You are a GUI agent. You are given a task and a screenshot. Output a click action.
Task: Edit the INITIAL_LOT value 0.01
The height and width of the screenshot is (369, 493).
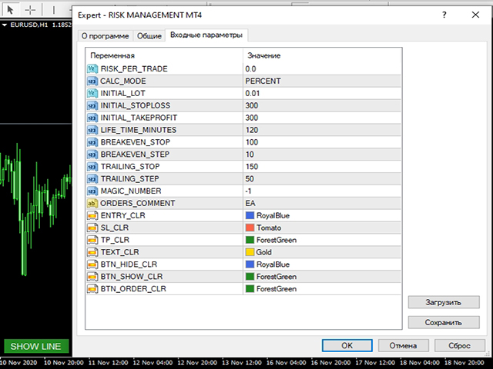pyautogui.click(x=322, y=93)
